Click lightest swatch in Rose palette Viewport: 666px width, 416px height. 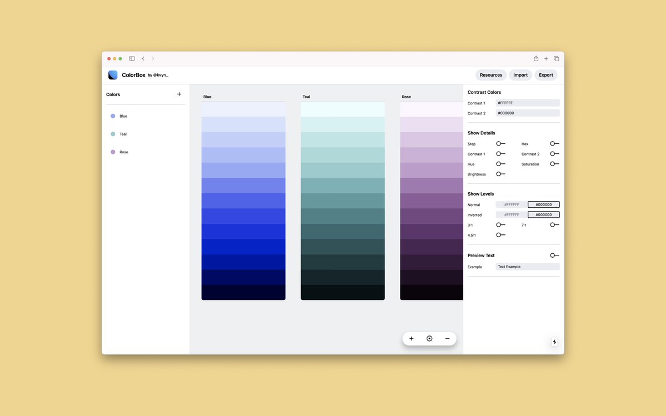[x=432, y=109]
